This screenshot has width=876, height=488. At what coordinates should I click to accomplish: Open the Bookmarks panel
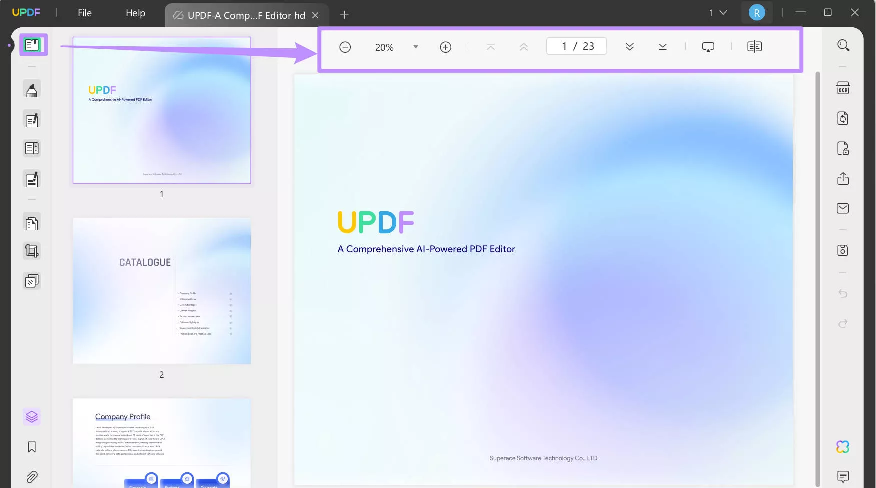pos(32,447)
